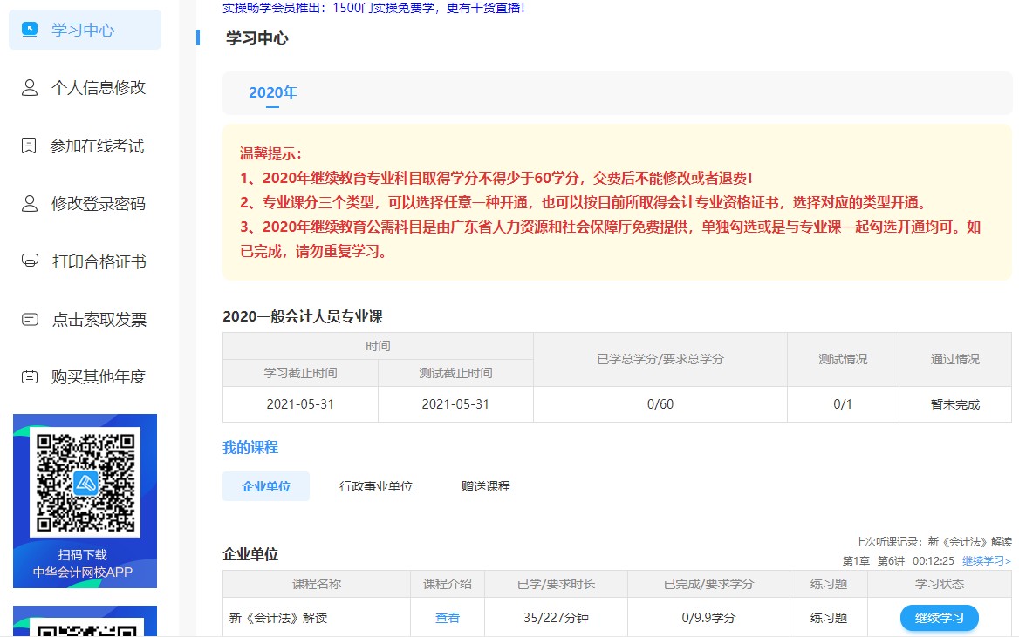Viewport: 1019px width, 637px height.
Task: Open the 学习中心 sidebar icon
Action: (x=31, y=29)
